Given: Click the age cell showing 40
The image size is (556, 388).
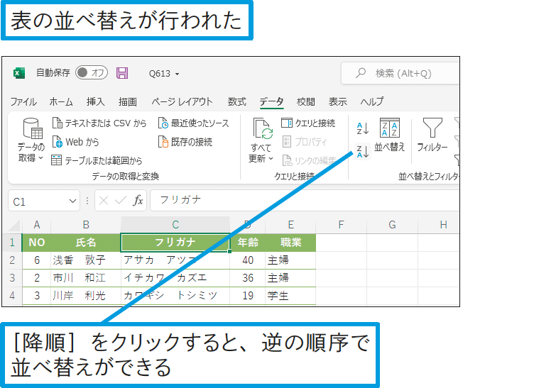Looking at the screenshot, I should 248,260.
